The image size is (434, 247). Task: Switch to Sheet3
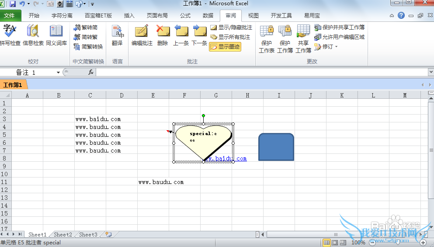(x=88, y=234)
